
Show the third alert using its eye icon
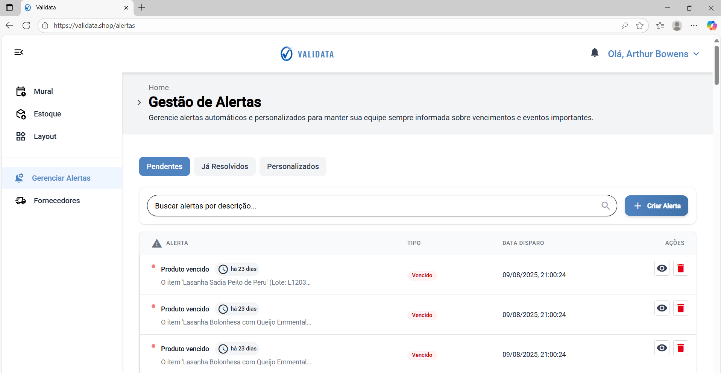click(x=662, y=347)
